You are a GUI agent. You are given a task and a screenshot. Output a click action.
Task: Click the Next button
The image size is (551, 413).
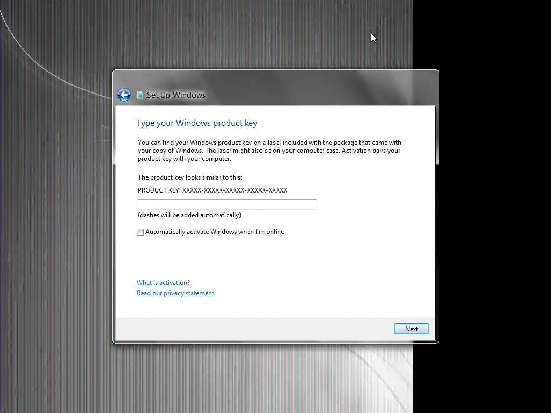pyautogui.click(x=412, y=329)
